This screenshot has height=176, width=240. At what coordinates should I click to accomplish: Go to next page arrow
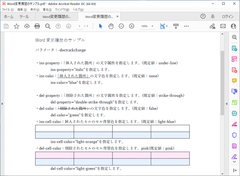click(69, 26)
